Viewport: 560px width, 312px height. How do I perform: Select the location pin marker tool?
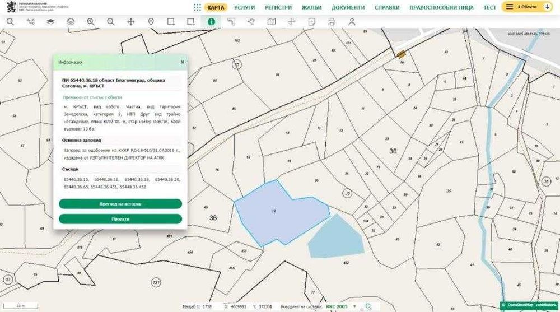tap(151, 22)
